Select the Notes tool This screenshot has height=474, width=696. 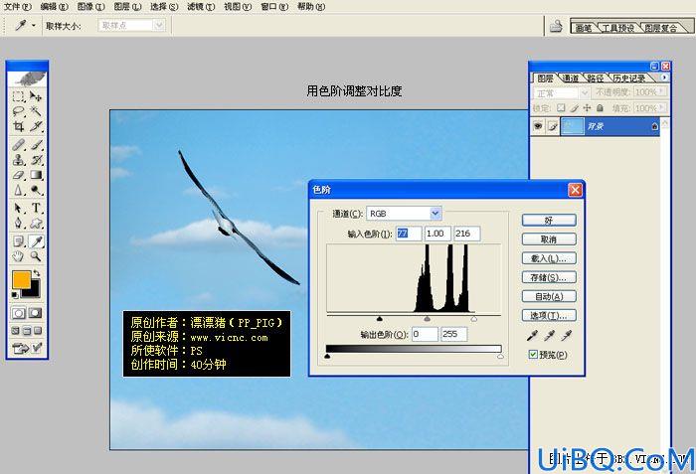pyautogui.click(x=18, y=241)
